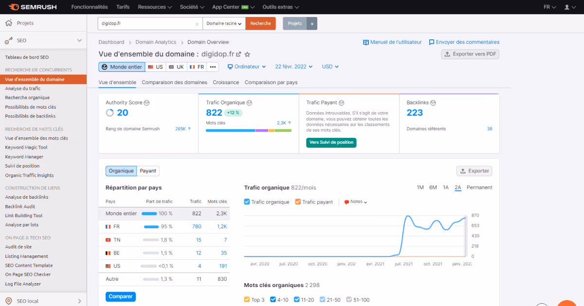
Task: Select the 6M time range
Action: point(433,187)
